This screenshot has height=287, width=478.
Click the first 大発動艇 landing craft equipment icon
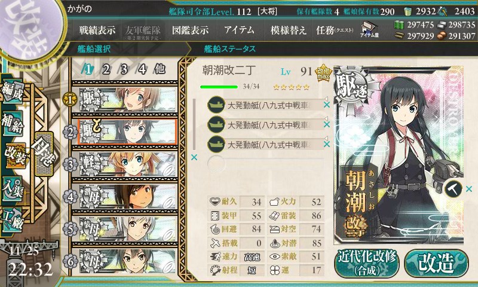(x=216, y=105)
